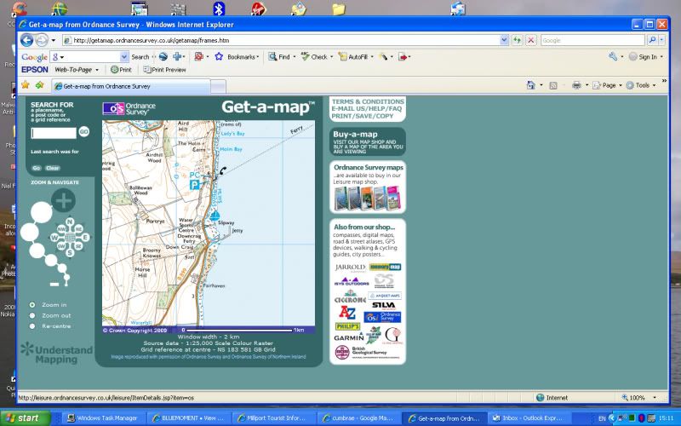Select the Get-a-map from Ordnance Survey tab
The image size is (681, 426).
pyautogui.click(x=131, y=86)
